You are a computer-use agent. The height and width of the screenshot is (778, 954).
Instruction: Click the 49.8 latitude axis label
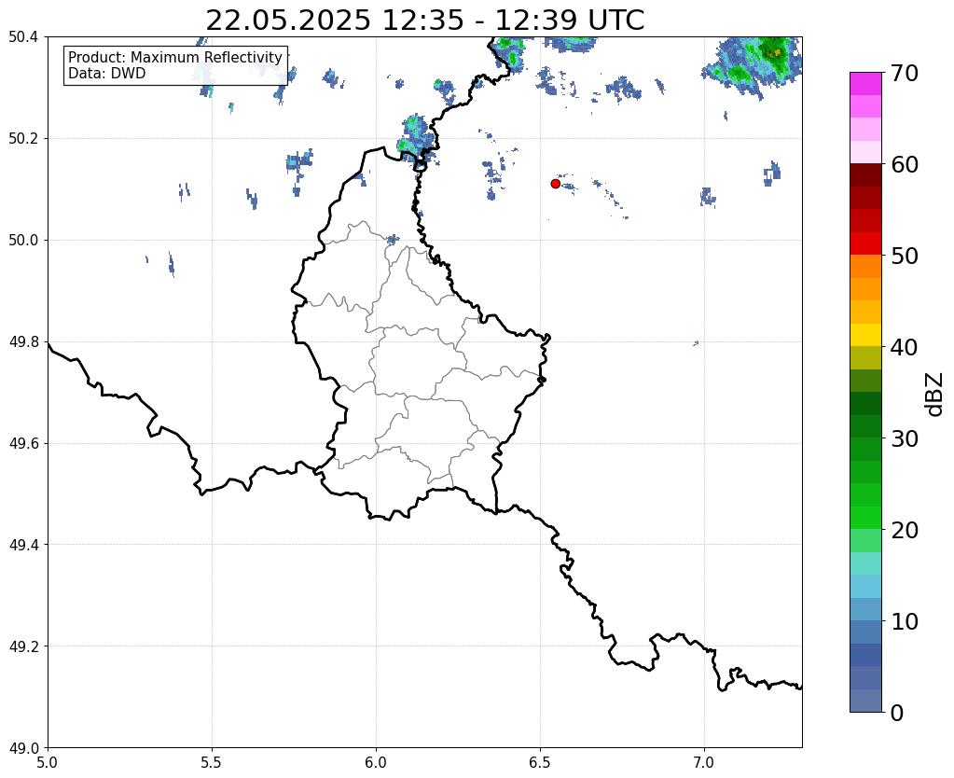[23, 342]
